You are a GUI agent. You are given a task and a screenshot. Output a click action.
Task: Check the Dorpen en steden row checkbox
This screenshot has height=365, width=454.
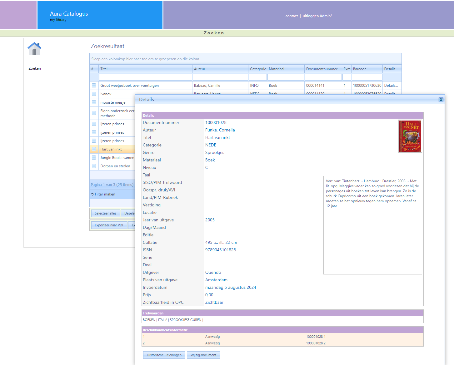coord(94,166)
